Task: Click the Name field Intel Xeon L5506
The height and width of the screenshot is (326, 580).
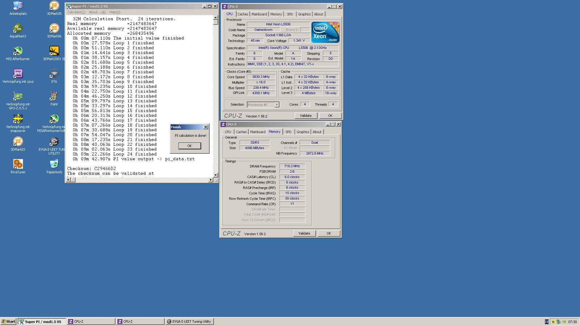Action: (278, 24)
